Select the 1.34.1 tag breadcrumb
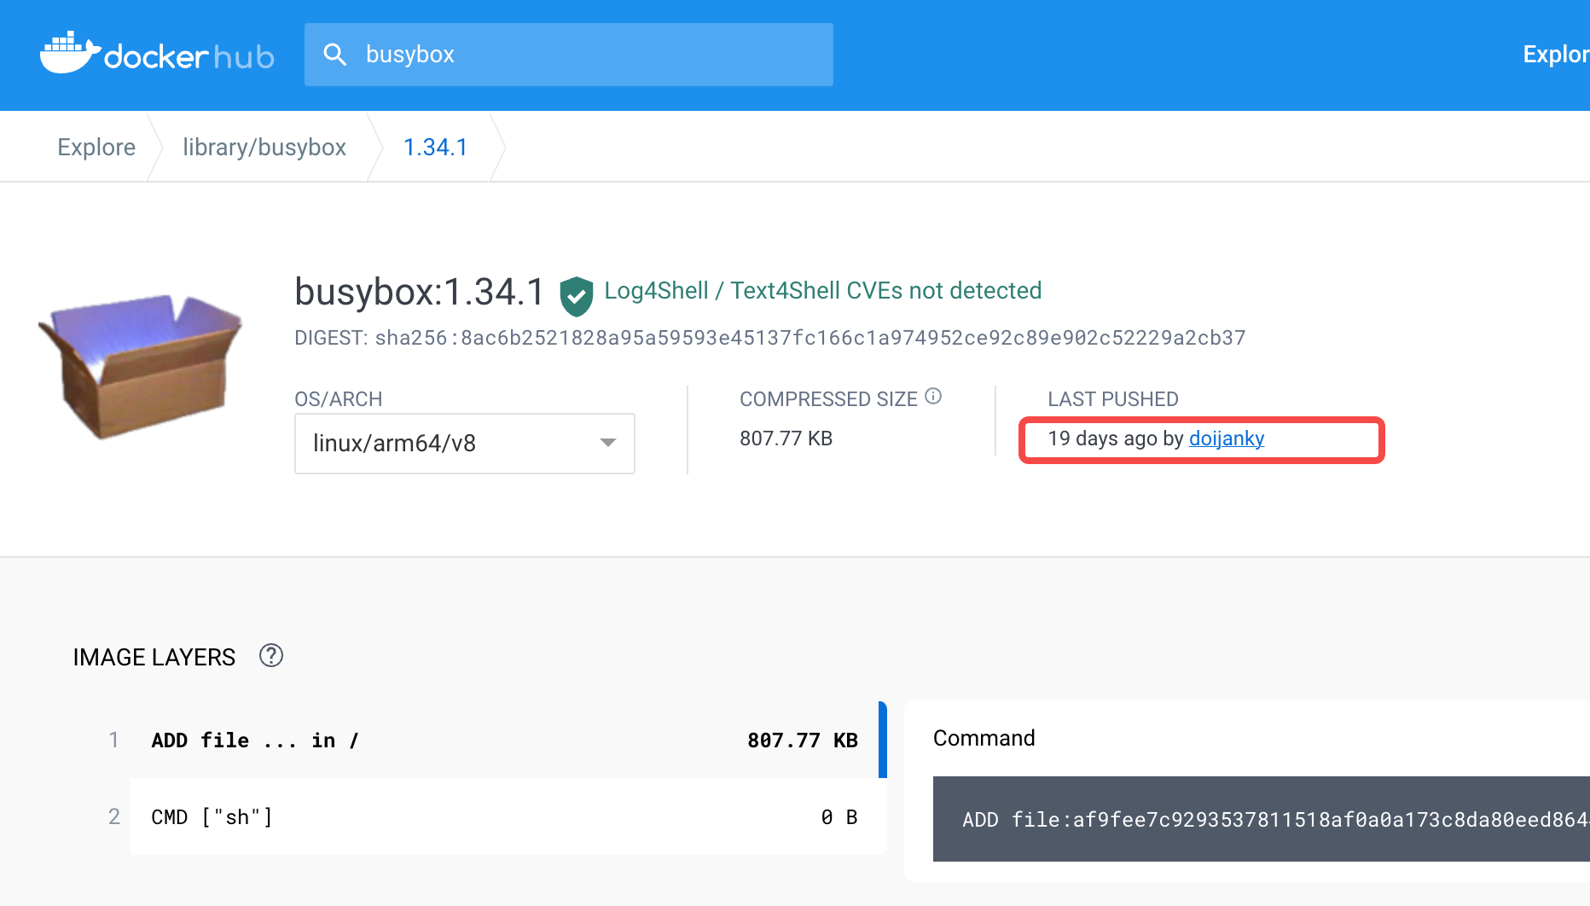 435,146
